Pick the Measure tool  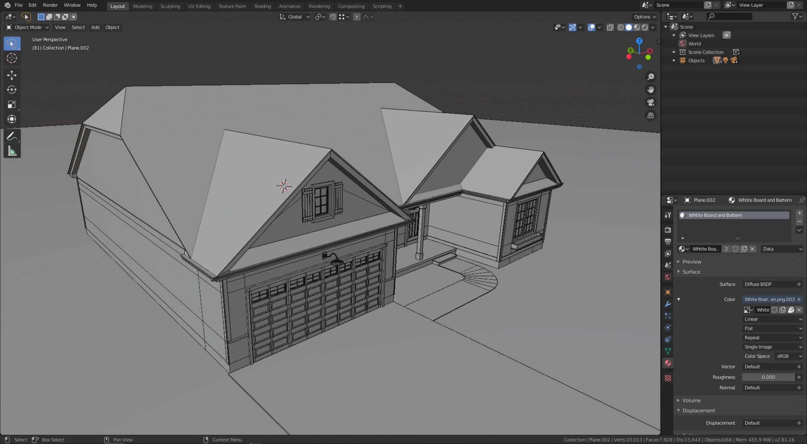pyautogui.click(x=12, y=151)
